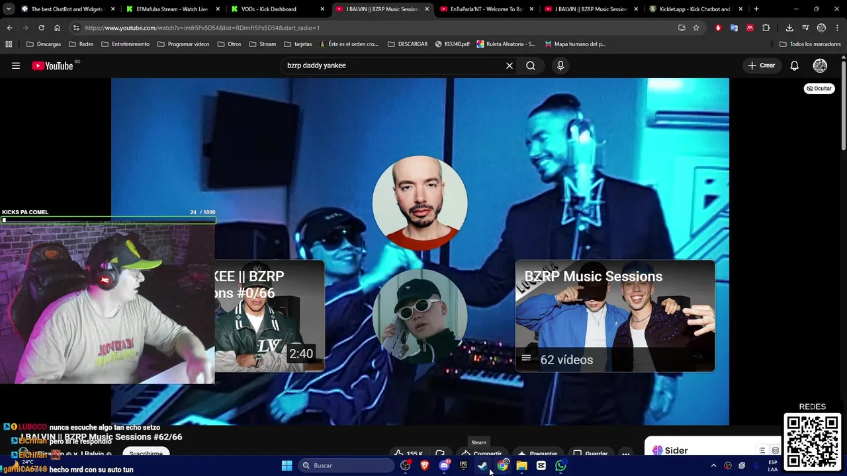Open the Crear create button
Viewport: 847px width, 476px height.
coord(762,65)
